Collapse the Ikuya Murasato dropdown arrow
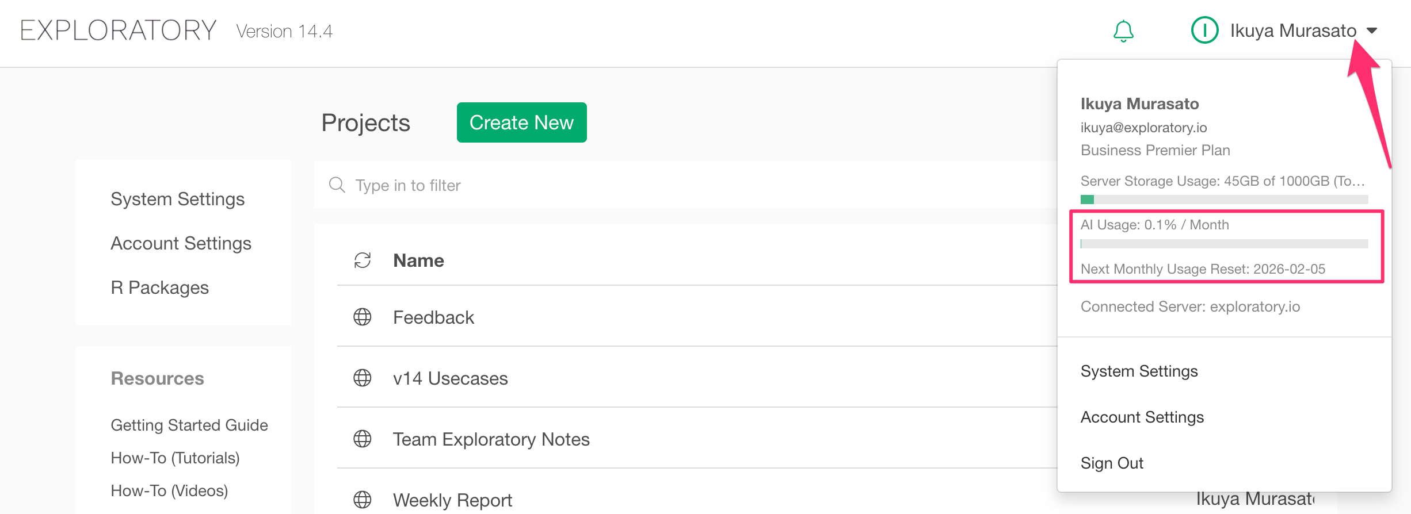 click(x=1372, y=31)
